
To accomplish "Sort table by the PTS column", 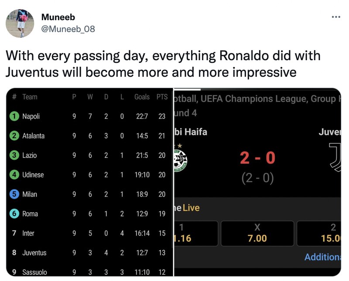I will coord(161,97).
